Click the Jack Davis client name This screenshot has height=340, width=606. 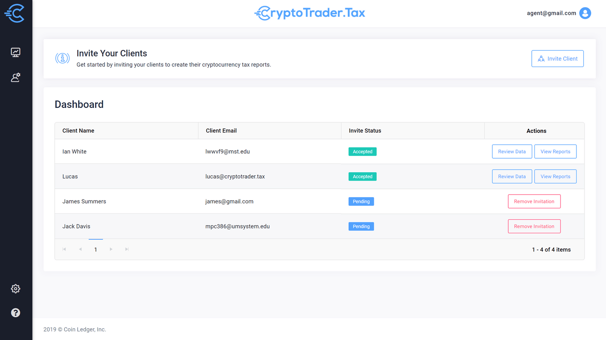tap(76, 226)
